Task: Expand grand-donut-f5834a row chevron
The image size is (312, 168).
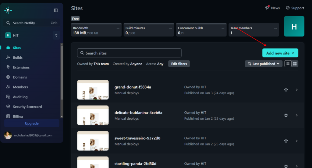Action: pyautogui.click(x=297, y=90)
